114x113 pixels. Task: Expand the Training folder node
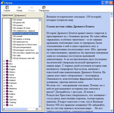tap(4, 102)
